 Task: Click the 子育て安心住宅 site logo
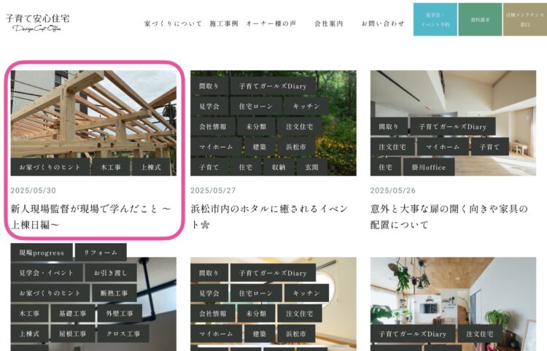click(38, 23)
